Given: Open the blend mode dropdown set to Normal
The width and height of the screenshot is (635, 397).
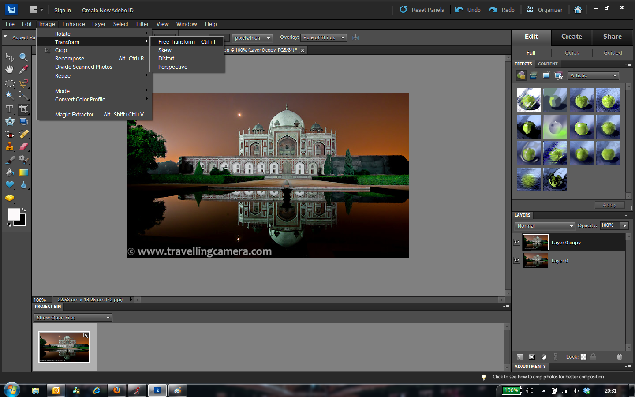Looking at the screenshot, I should point(544,225).
